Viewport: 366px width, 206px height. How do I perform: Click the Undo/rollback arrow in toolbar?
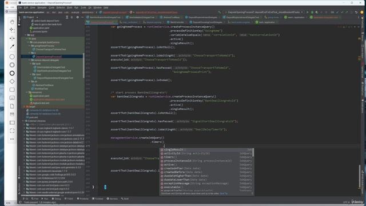tap(356, 12)
